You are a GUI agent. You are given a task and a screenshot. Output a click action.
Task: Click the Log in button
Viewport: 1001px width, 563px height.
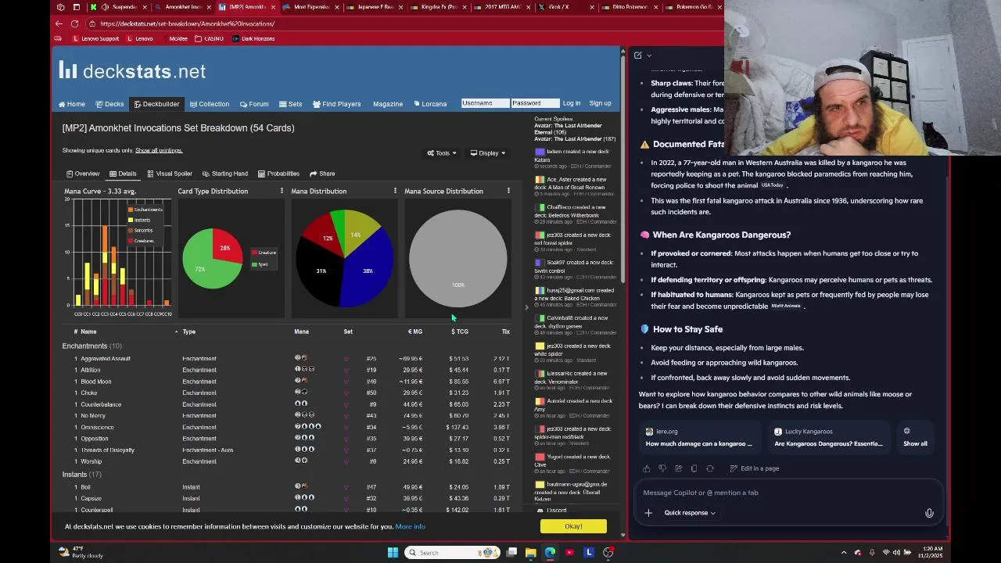pyautogui.click(x=572, y=103)
